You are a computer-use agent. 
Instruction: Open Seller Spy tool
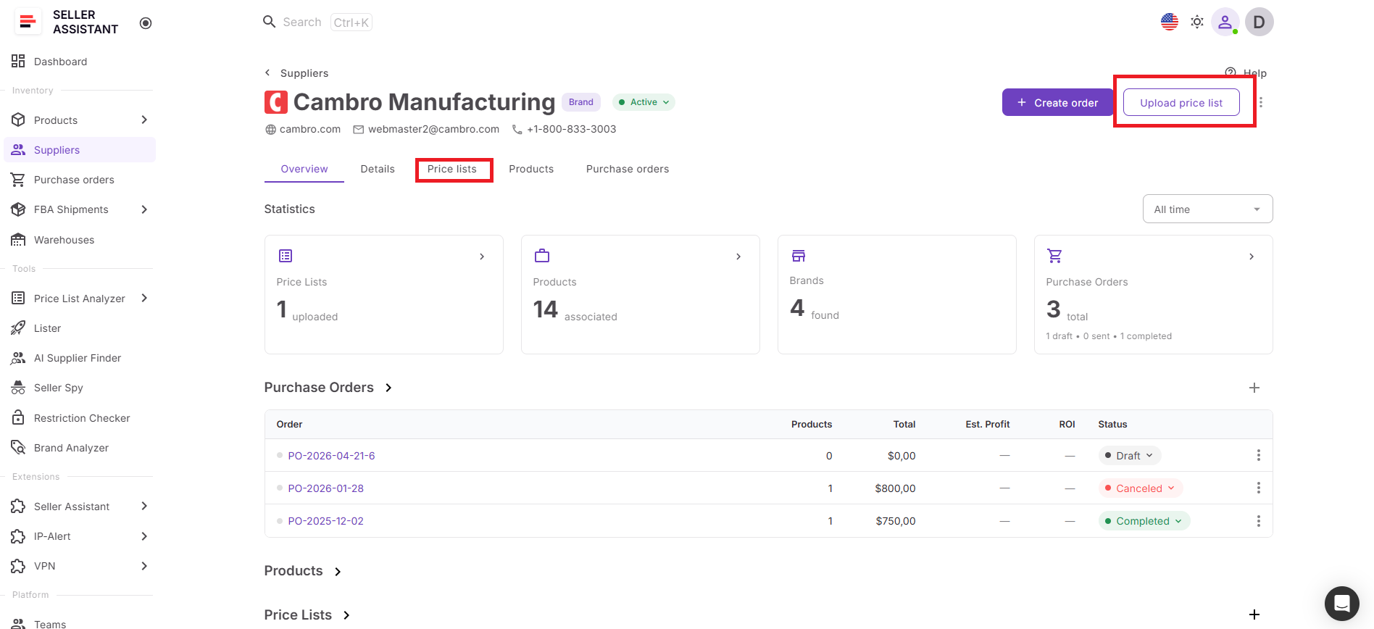click(58, 388)
